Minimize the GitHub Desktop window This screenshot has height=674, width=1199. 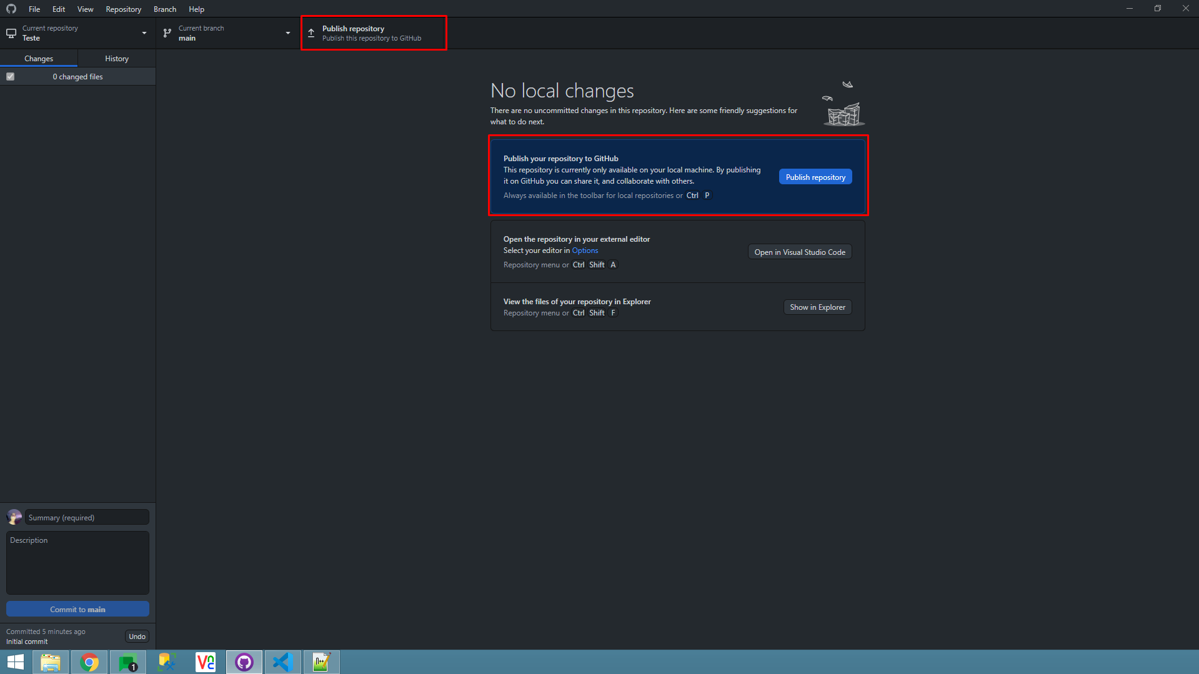1129,8
